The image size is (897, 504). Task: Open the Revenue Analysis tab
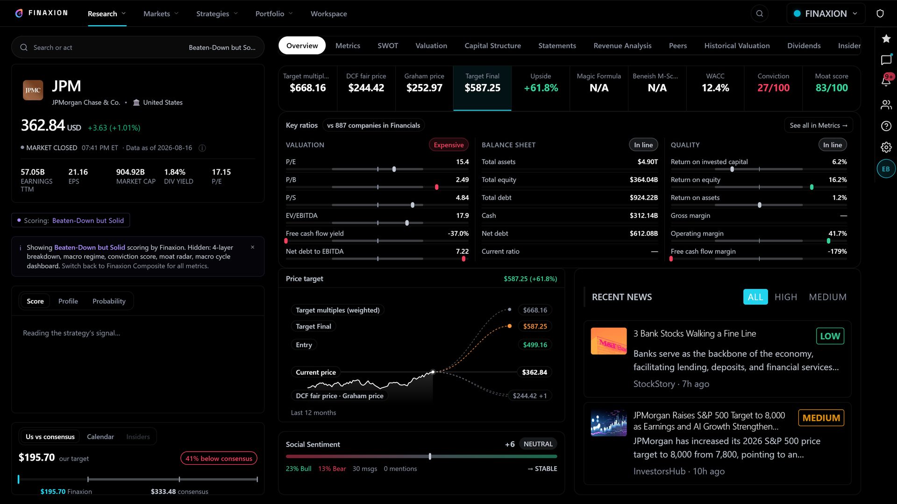coord(622,46)
